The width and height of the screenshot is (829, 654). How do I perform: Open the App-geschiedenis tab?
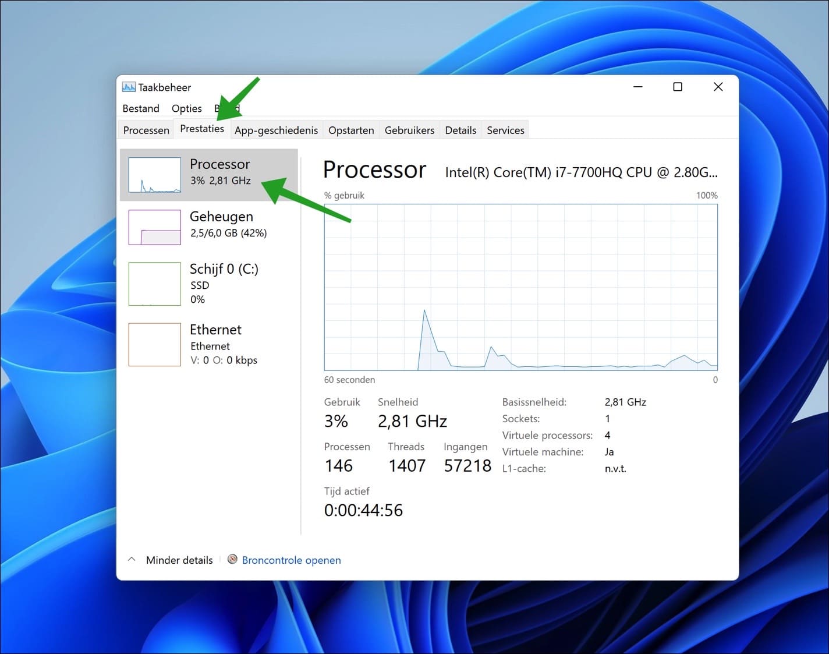pyautogui.click(x=276, y=130)
